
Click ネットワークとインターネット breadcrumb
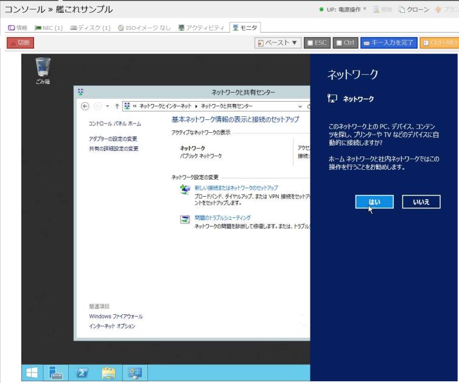pyautogui.click(x=165, y=106)
